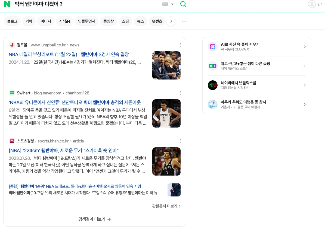
Task: Click 관련문서 더보기 link
Action: point(166,206)
